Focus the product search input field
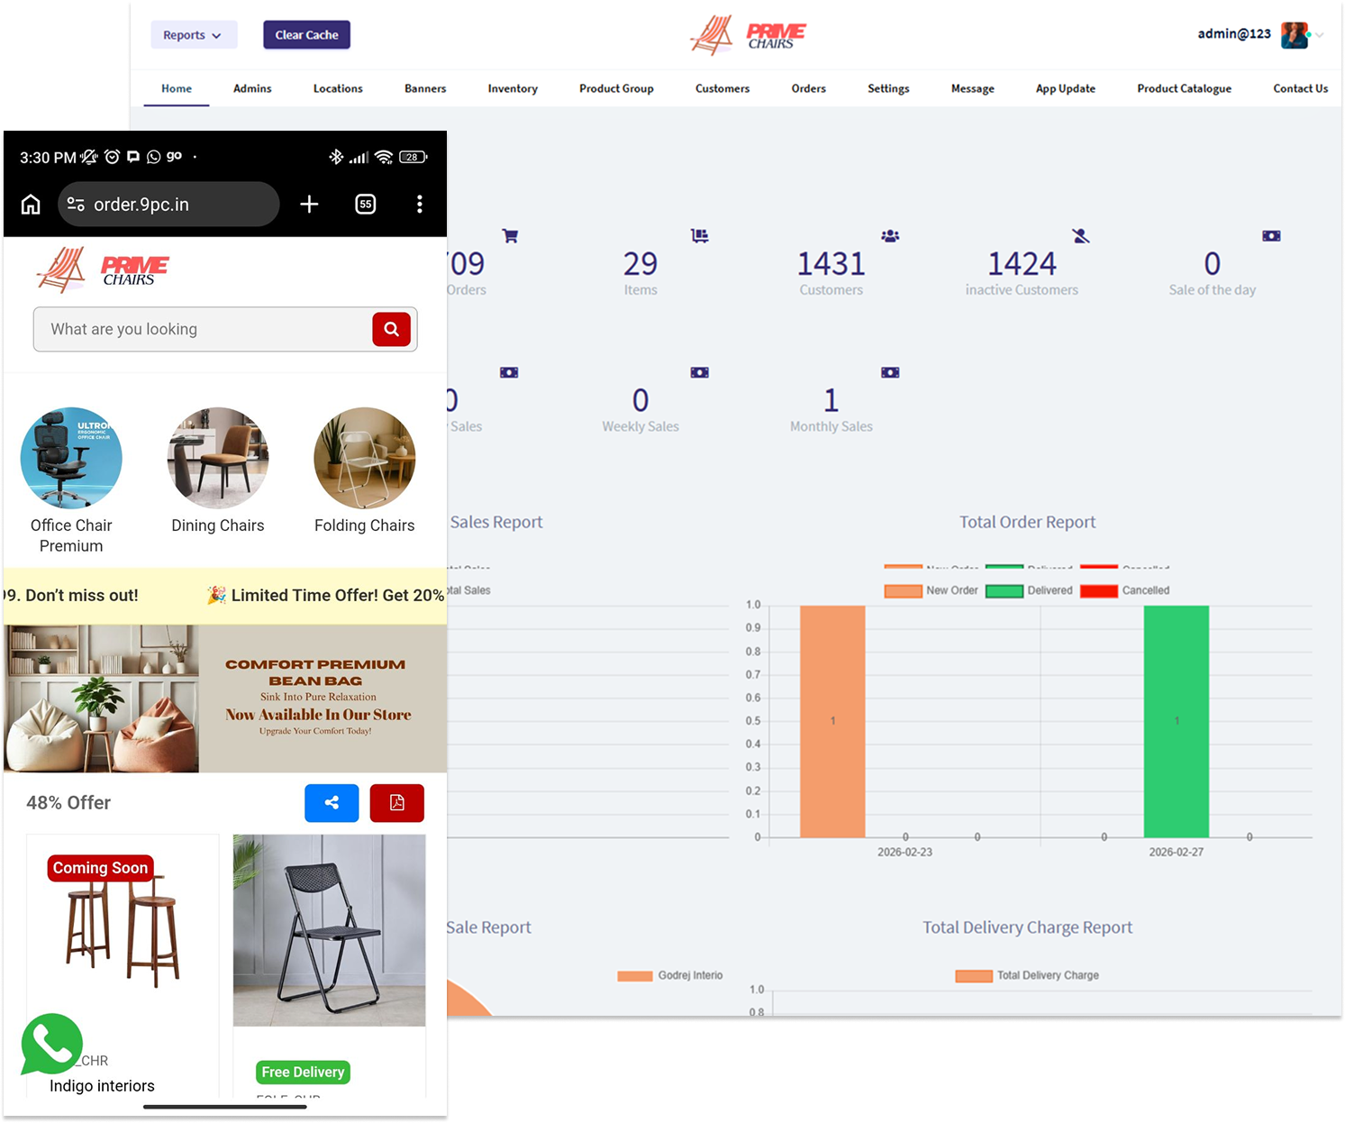Image resolution: width=1345 pixels, height=1123 pixels. point(203,329)
